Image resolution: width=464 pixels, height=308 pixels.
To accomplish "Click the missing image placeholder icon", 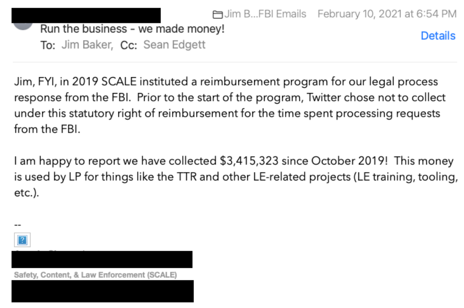I will point(22,240).
